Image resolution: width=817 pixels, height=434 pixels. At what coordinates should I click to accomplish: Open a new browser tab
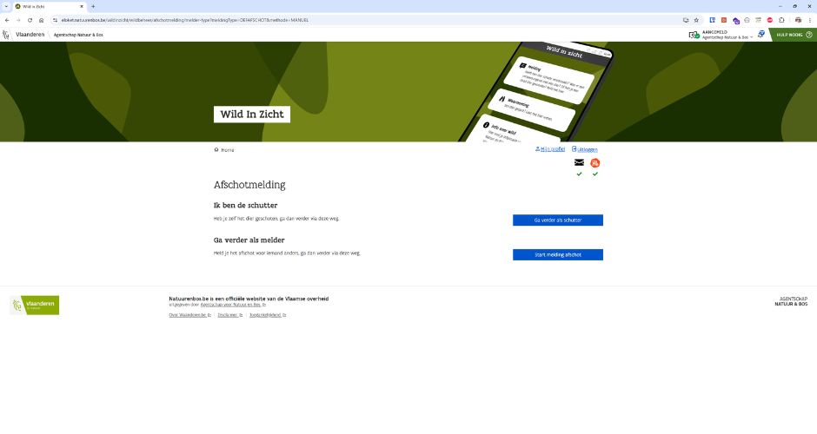[93, 6]
